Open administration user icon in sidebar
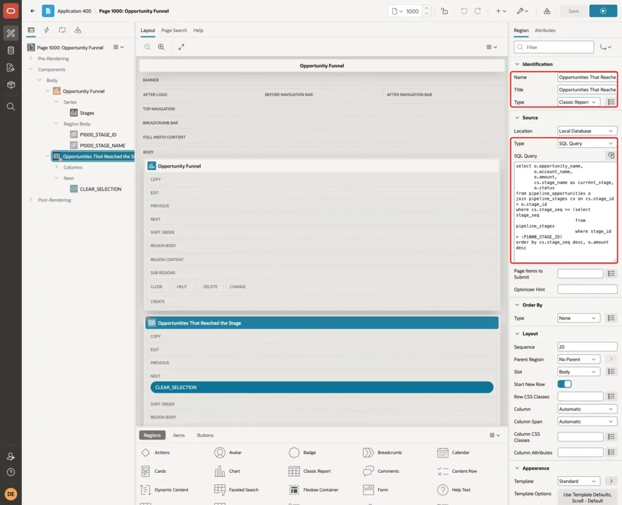This screenshot has width=622, height=505. coord(11,456)
